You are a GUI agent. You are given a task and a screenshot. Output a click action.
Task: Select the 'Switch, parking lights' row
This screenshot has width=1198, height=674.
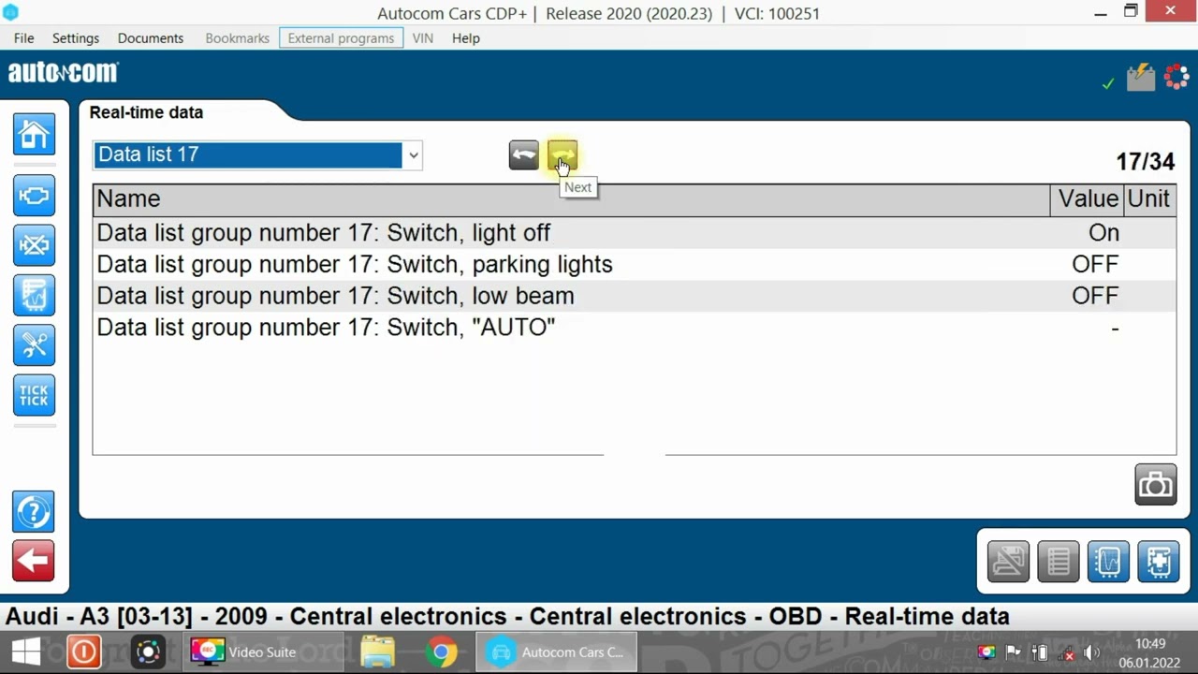[x=634, y=264]
